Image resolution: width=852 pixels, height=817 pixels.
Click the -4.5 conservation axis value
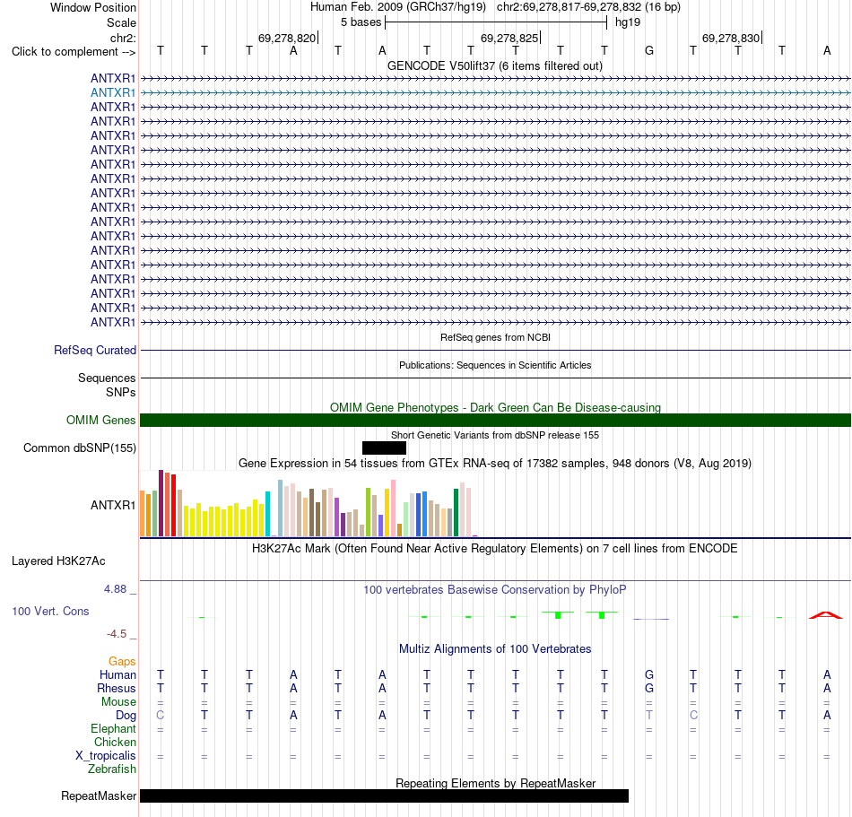click(x=117, y=634)
